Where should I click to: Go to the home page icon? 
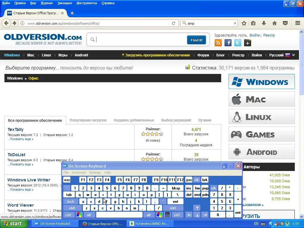275,23
